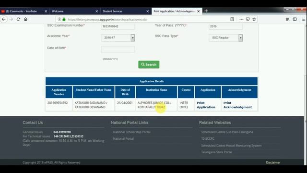307x173 pixels.
Task: Show site information icon in address bar
Action: click(59, 19)
